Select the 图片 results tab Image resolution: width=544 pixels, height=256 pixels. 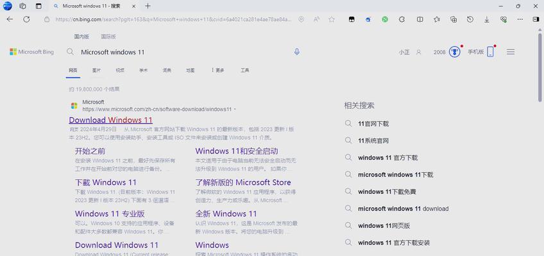pyautogui.click(x=96, y=70)
